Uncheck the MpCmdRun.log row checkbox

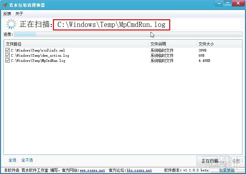coord(7,61)
